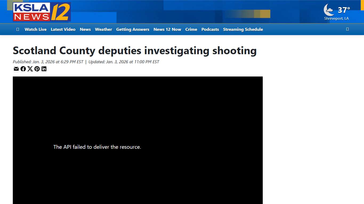View the Streaming Schedule
The image size is (364, 204).
click(x=243, y=29)
